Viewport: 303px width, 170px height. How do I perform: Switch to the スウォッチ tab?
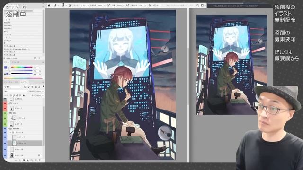[16, 62]
